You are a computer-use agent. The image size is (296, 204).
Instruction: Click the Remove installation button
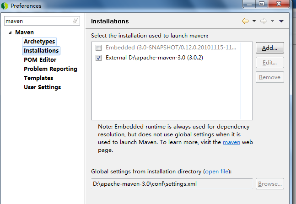point(270,77)
